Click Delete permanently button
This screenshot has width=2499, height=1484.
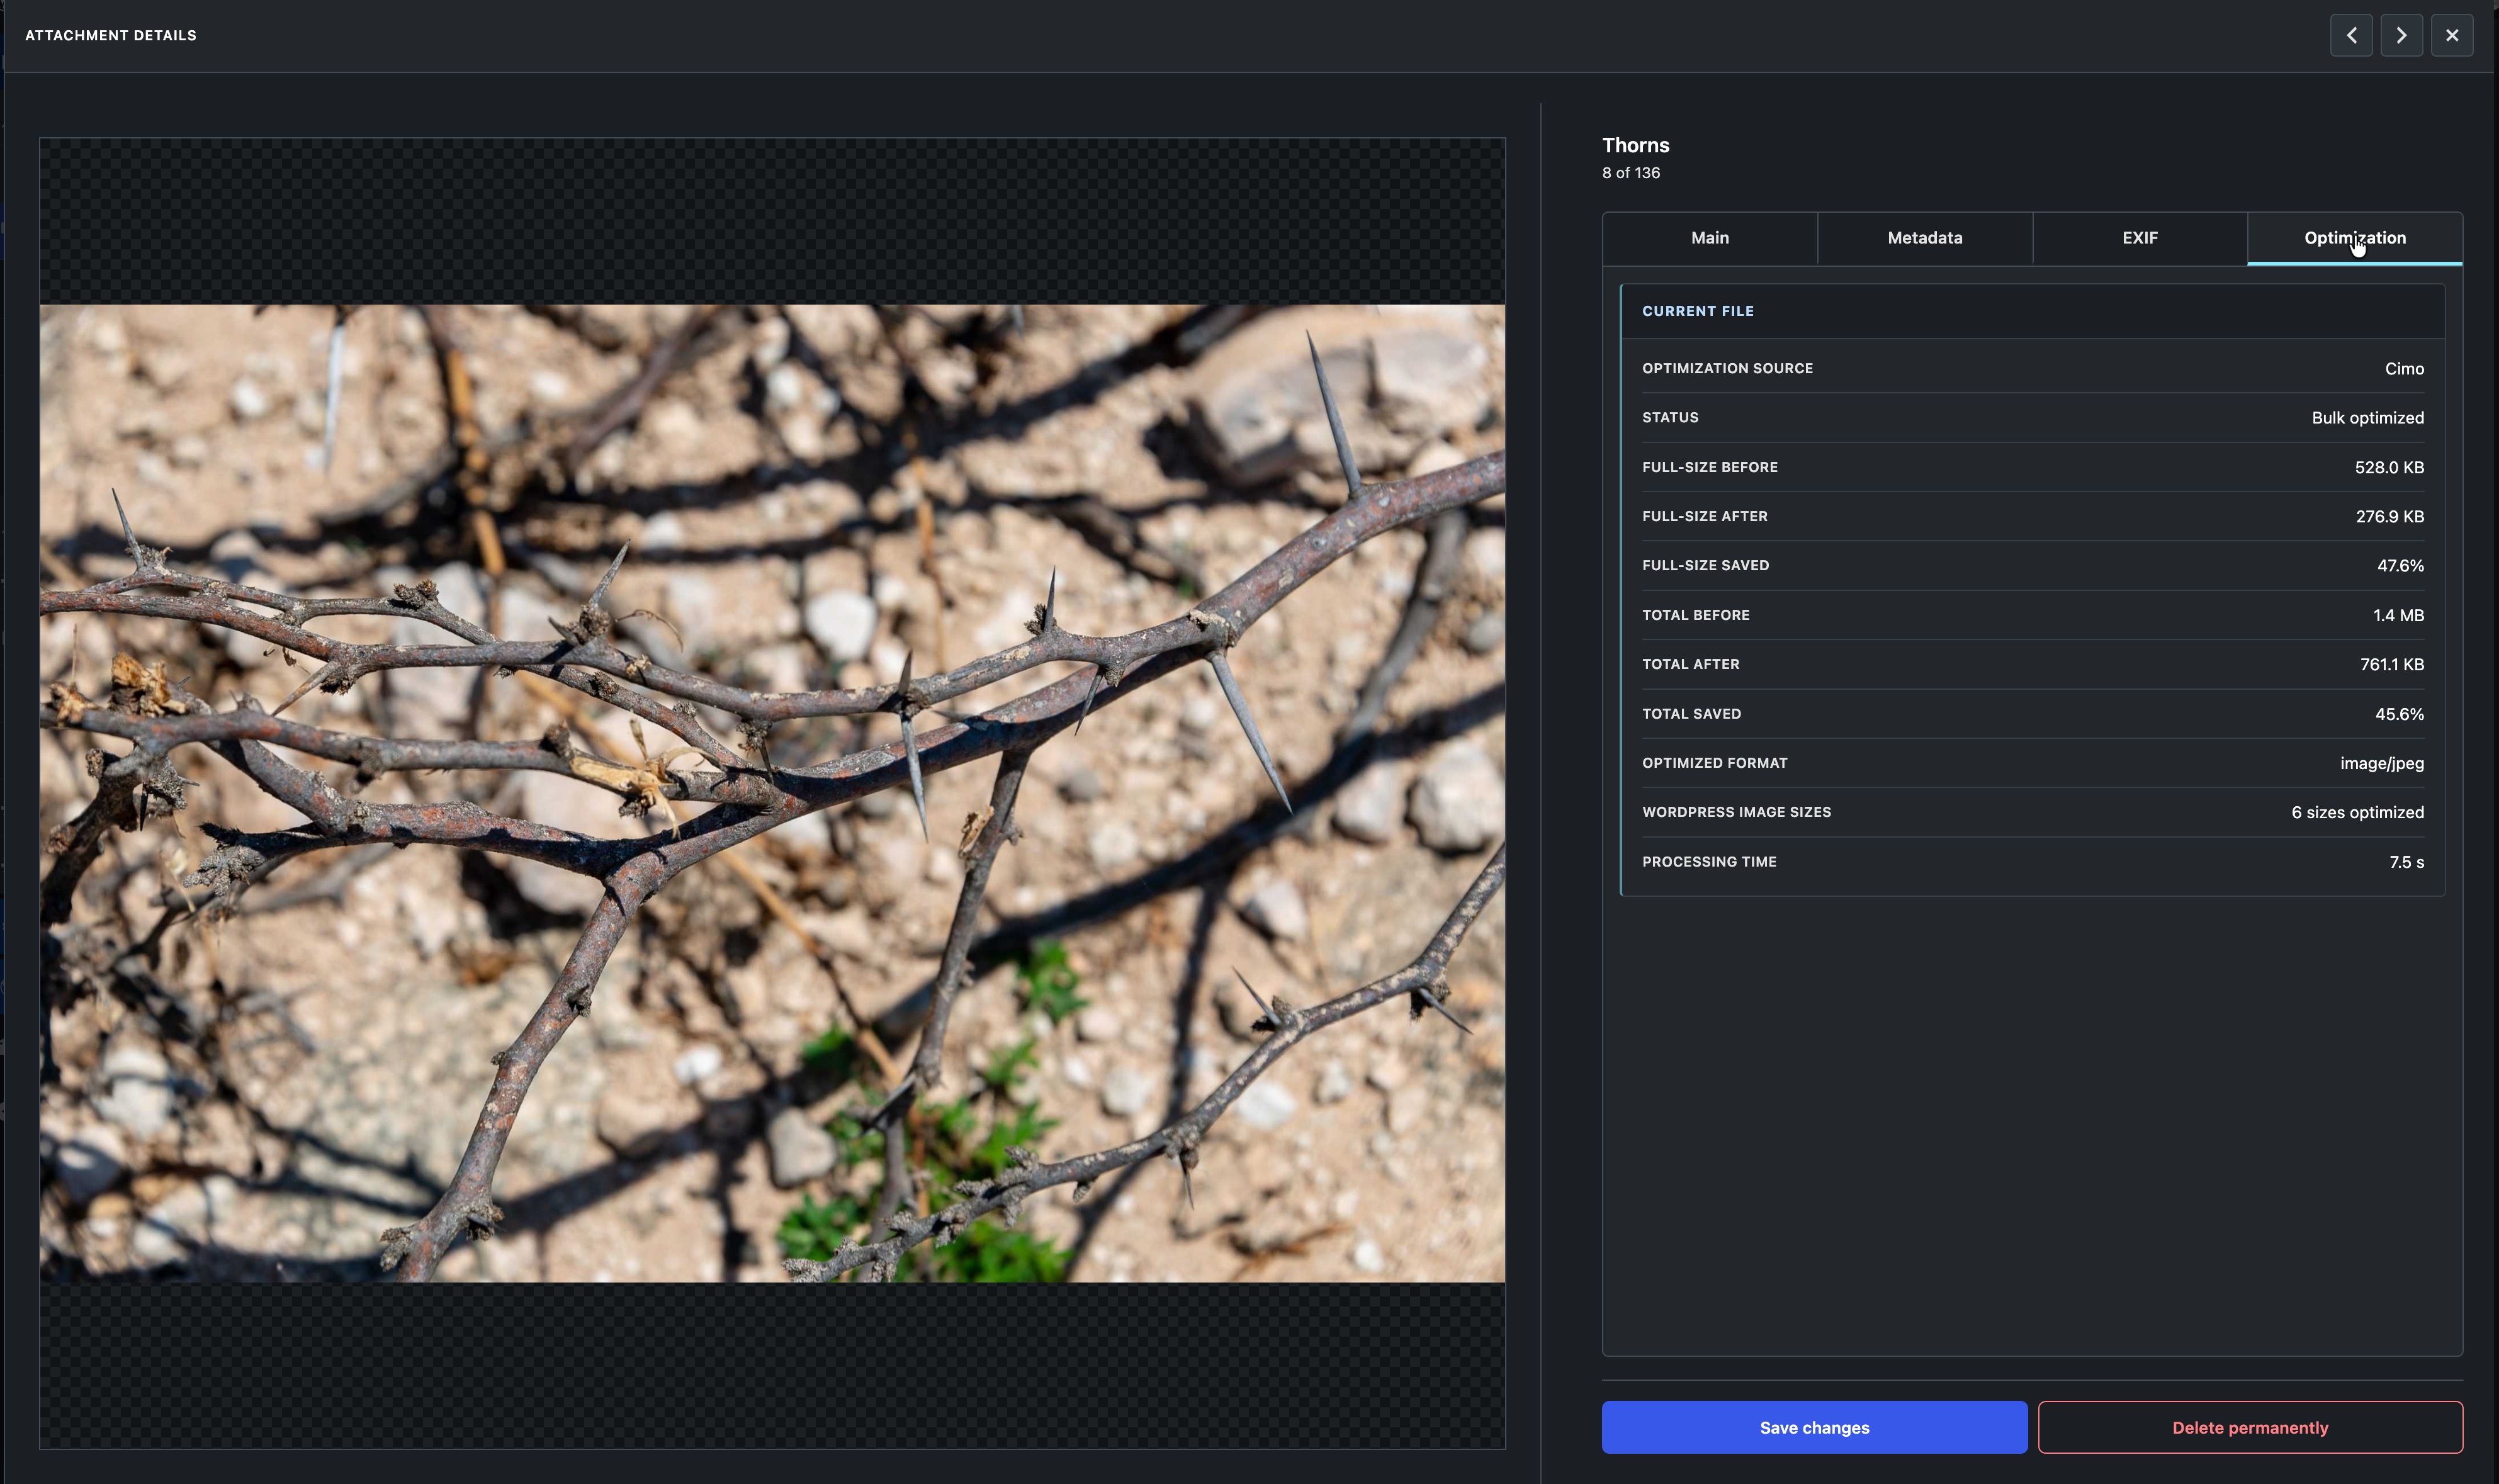click(2250, 1427)
